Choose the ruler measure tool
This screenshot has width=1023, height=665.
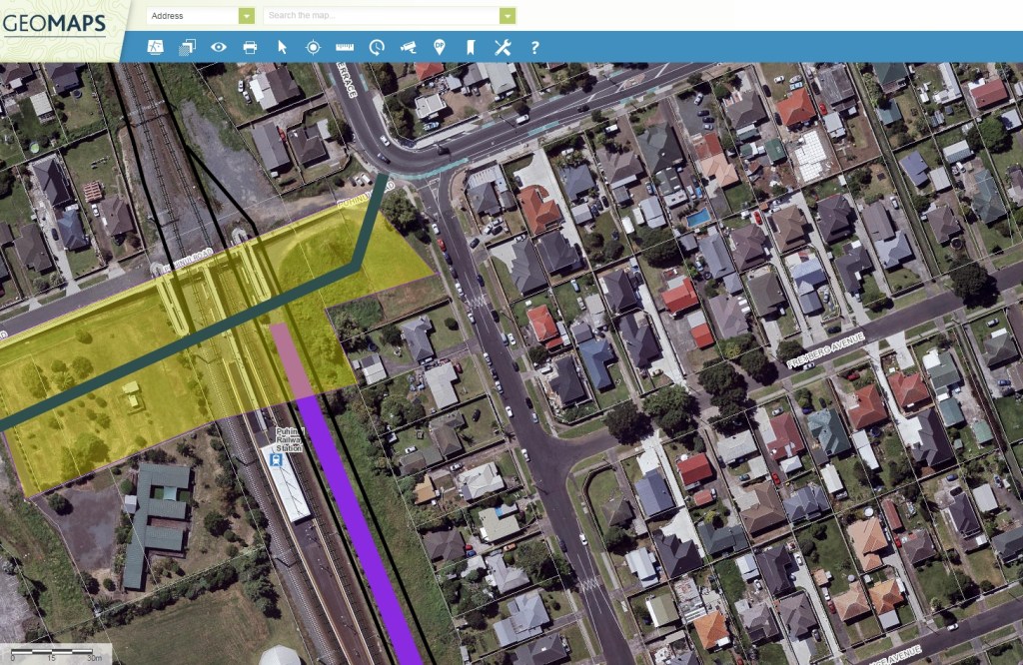point(345,47)
